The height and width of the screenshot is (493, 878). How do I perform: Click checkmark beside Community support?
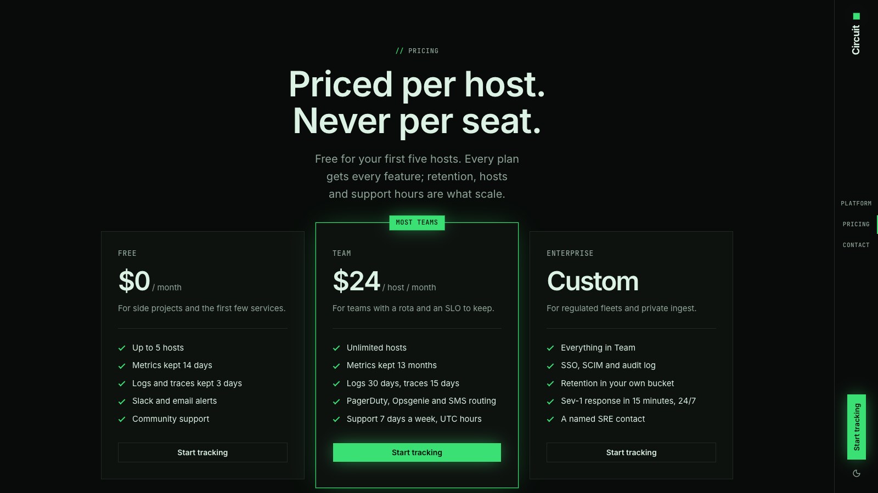pos(122,420)
